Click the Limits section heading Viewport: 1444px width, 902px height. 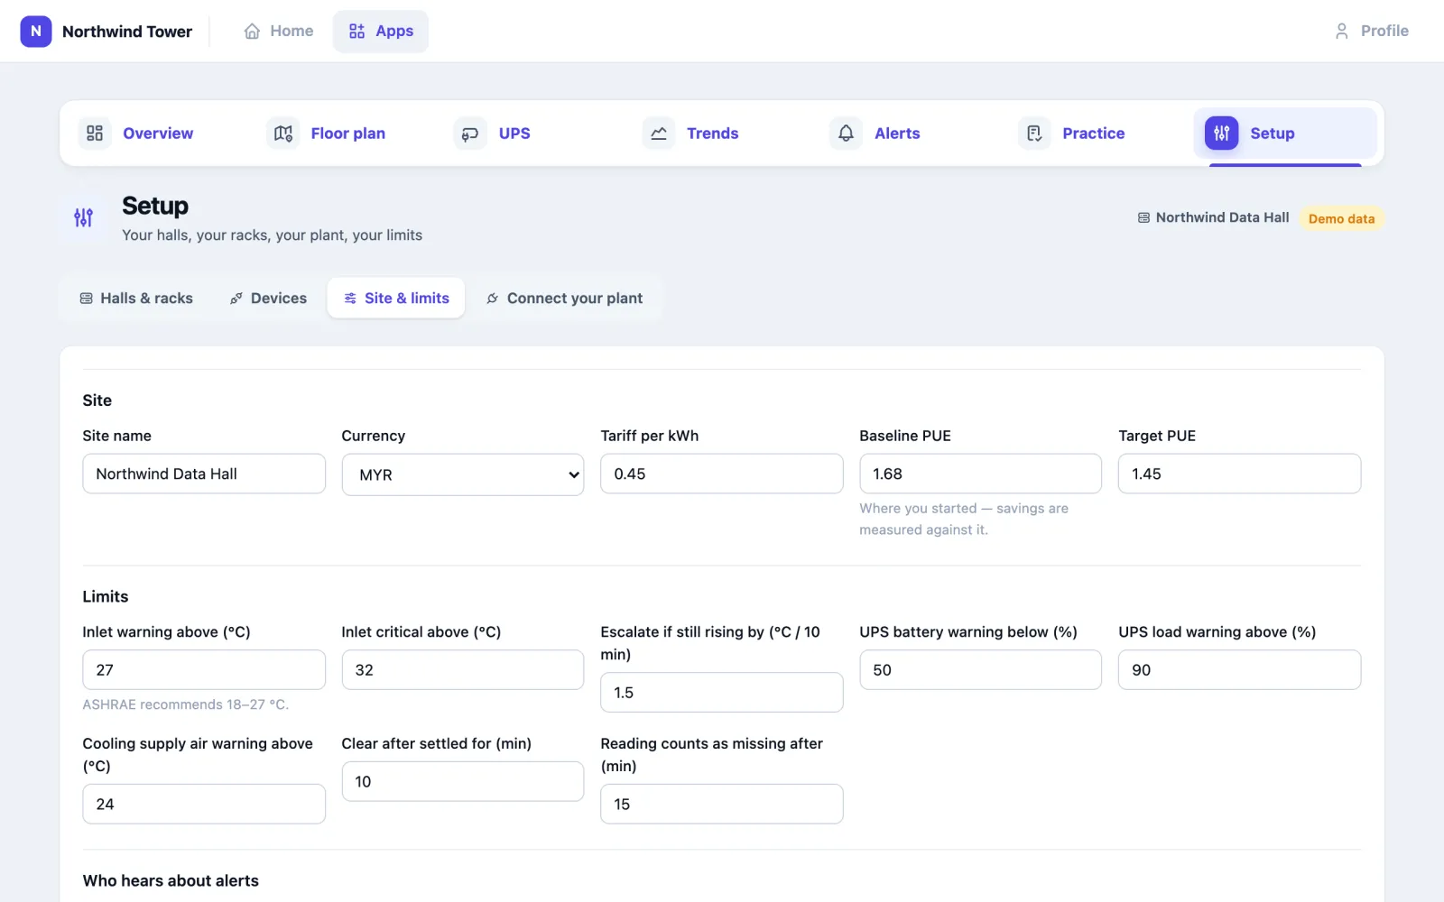106,597
